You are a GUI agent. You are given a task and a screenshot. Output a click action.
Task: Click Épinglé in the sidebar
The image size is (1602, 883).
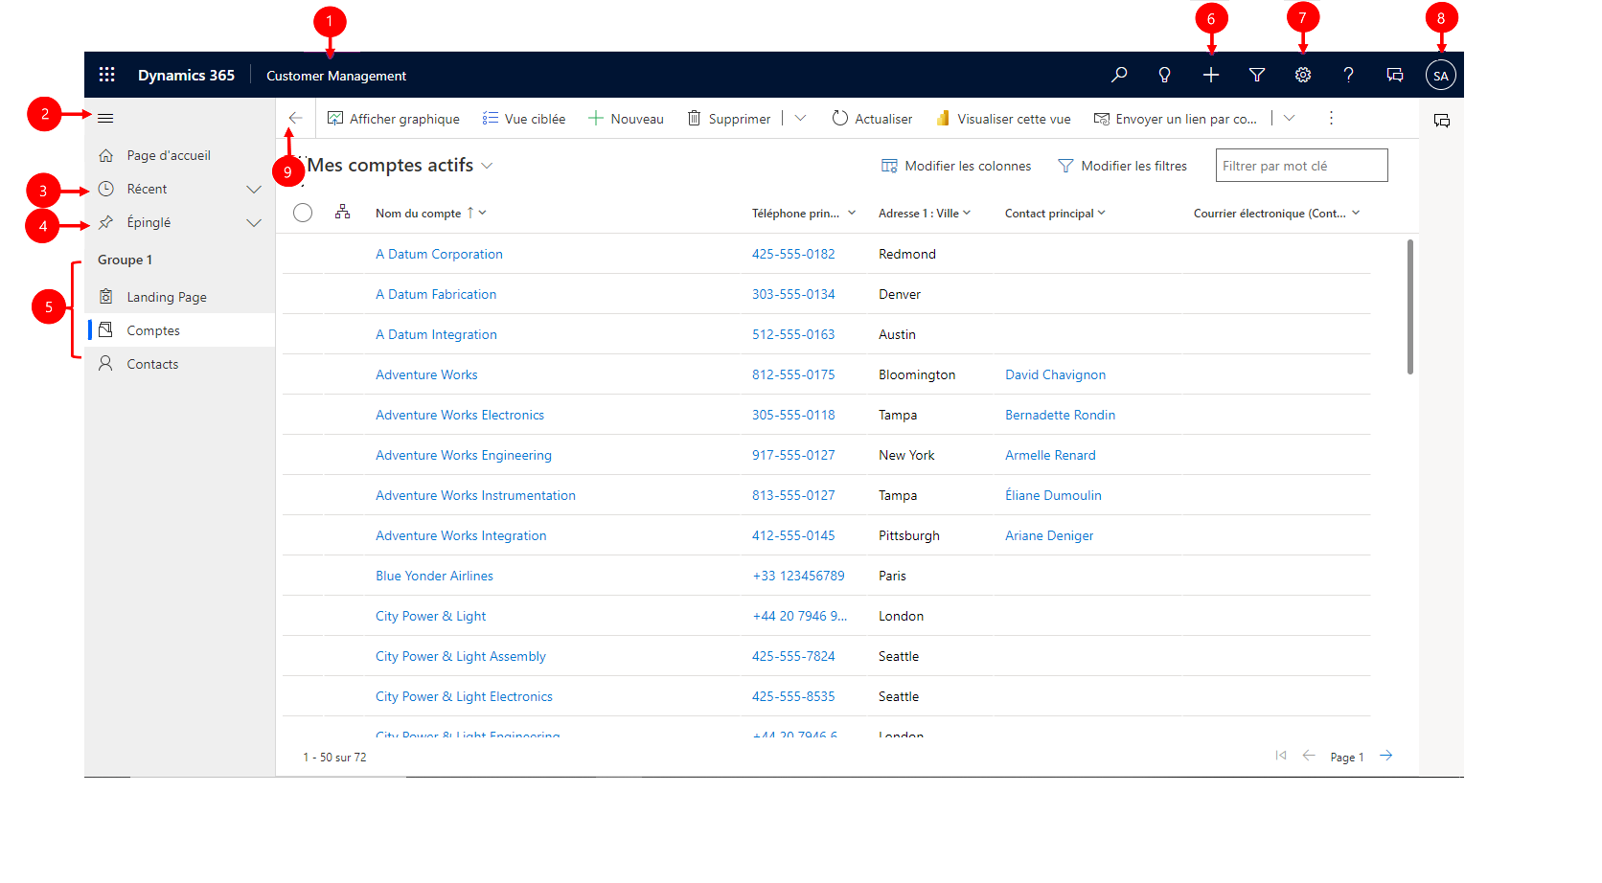pos(149,222)
